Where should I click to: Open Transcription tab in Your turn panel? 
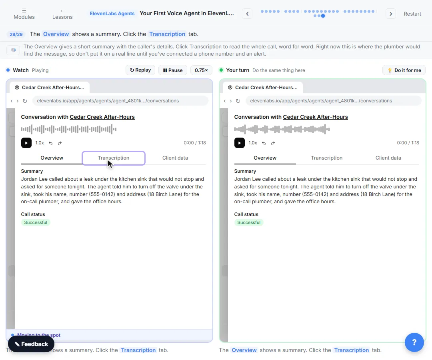pyautogui.click(x=327, y=158)
